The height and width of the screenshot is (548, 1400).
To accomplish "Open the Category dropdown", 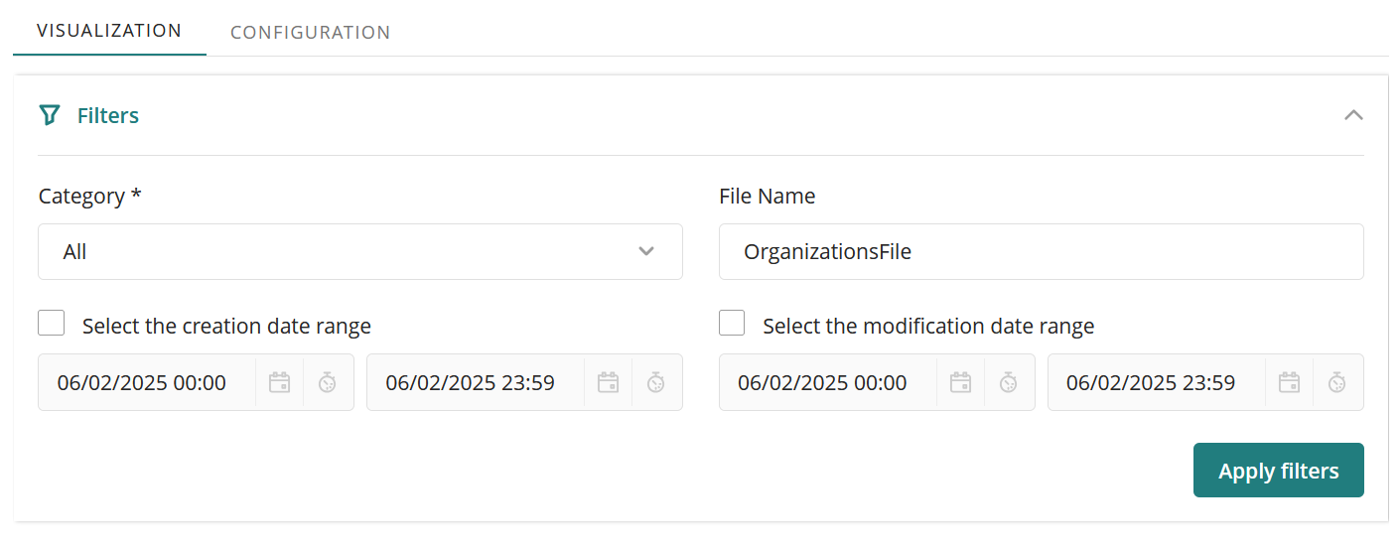I will click(360, 251).
